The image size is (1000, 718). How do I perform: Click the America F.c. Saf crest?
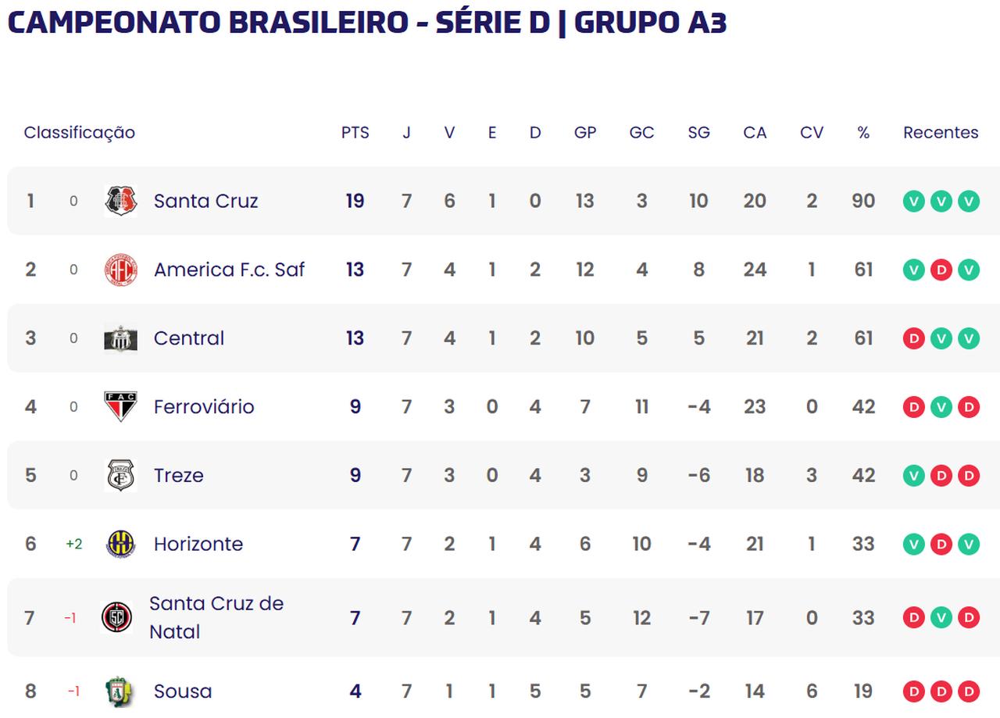121,270
